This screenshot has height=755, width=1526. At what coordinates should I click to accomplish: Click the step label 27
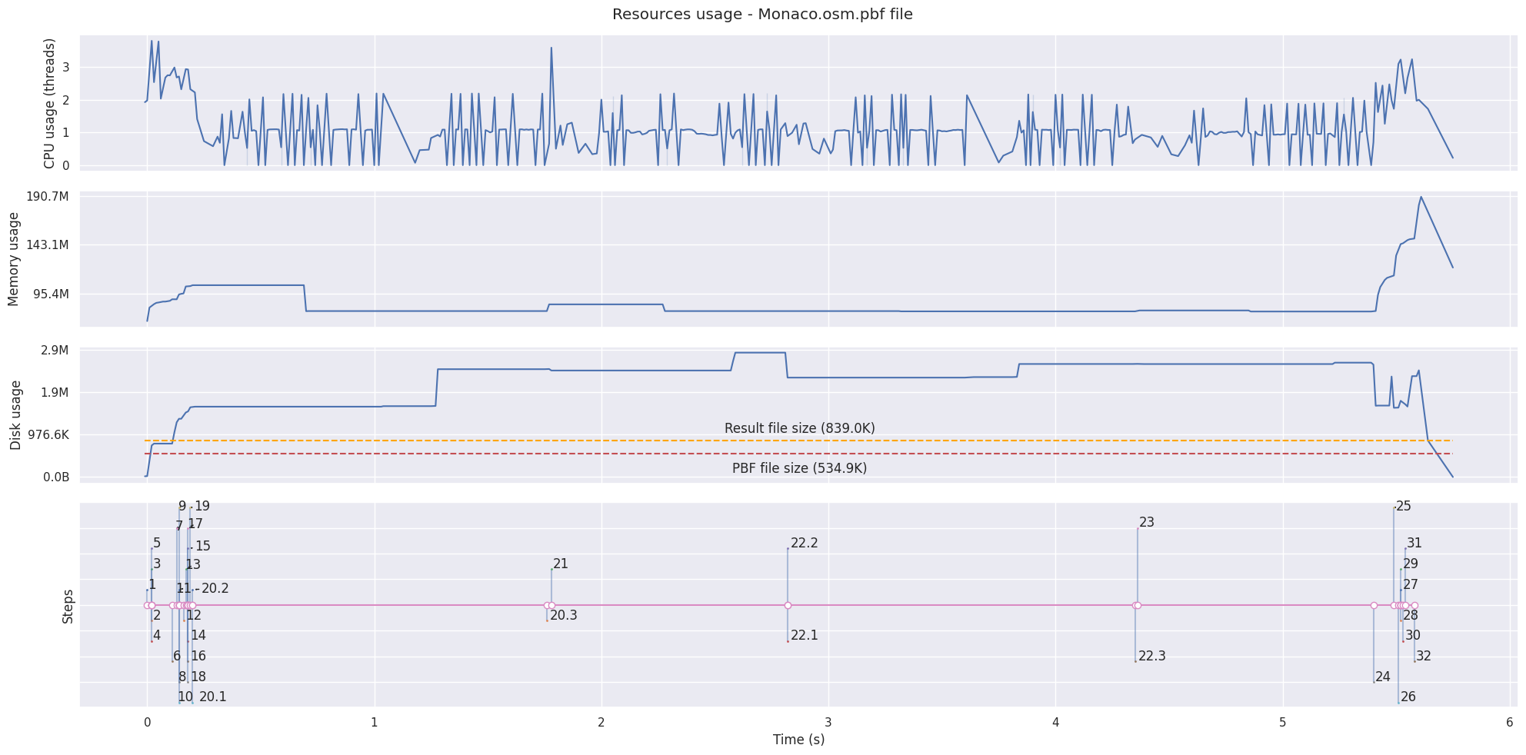1411,585
